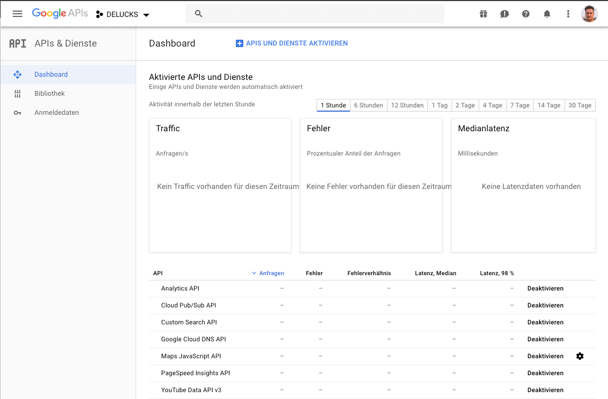The height and width of the screenshot is (399, 608).
Task: Open Anmeldedaten in the sidebar
Action: (x=68, y=113)
